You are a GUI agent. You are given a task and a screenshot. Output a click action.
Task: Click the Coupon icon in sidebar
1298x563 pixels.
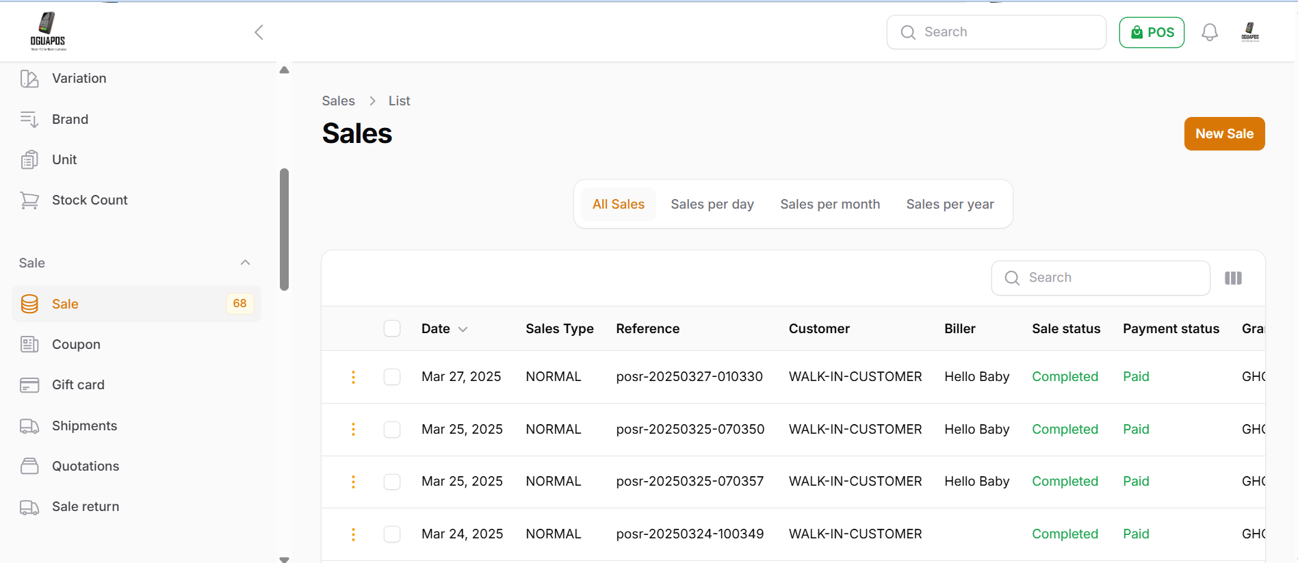29,345
